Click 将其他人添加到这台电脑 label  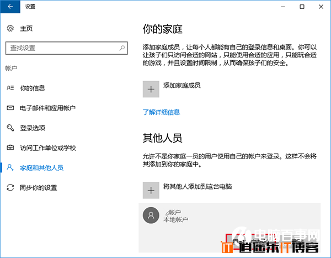tap(197, 186)
